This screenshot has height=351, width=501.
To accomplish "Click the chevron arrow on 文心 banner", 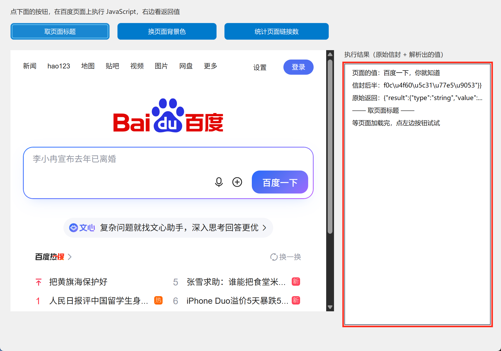I will (x=265, y=228).
